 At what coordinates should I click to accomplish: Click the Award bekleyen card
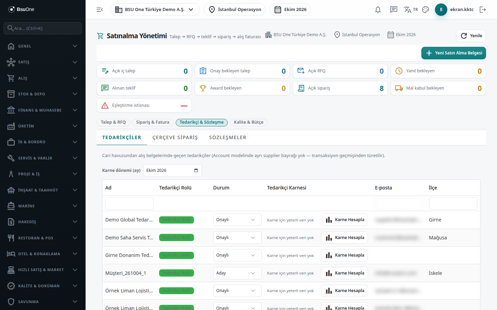(242, 88)
